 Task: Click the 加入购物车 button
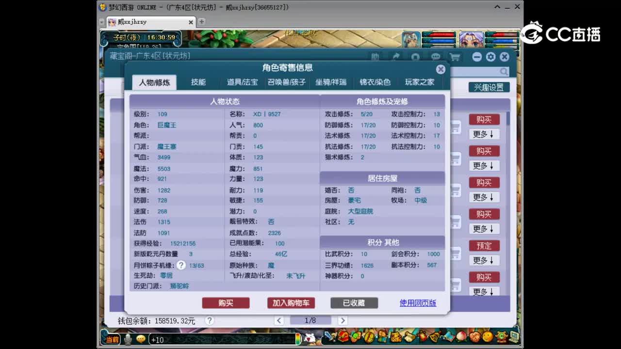coord(291,303)
